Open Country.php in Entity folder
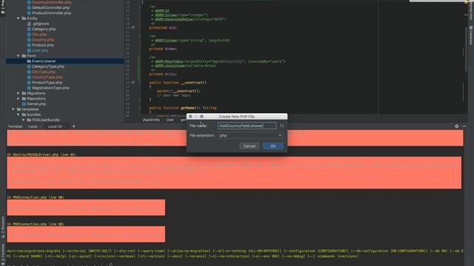474x266 pixels. (43, 40)
